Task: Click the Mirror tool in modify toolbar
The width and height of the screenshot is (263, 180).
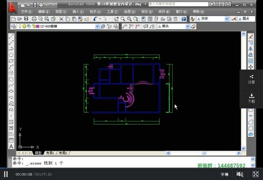Action: pyautogui.click(x=251, y=48)
